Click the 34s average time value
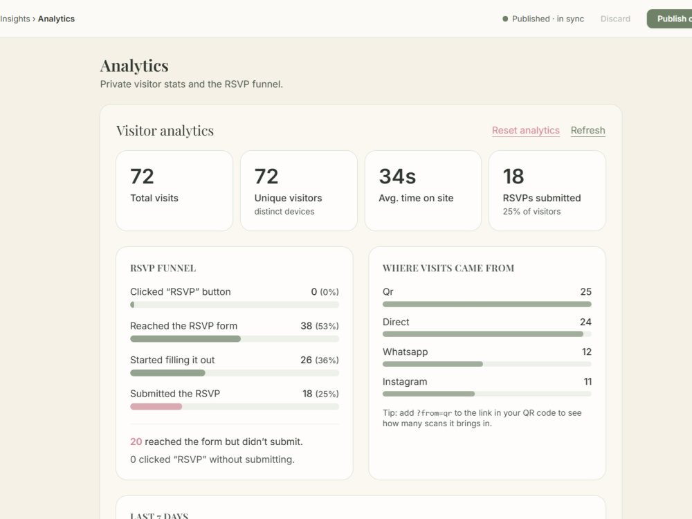692x519 pixels. point(397,176)
